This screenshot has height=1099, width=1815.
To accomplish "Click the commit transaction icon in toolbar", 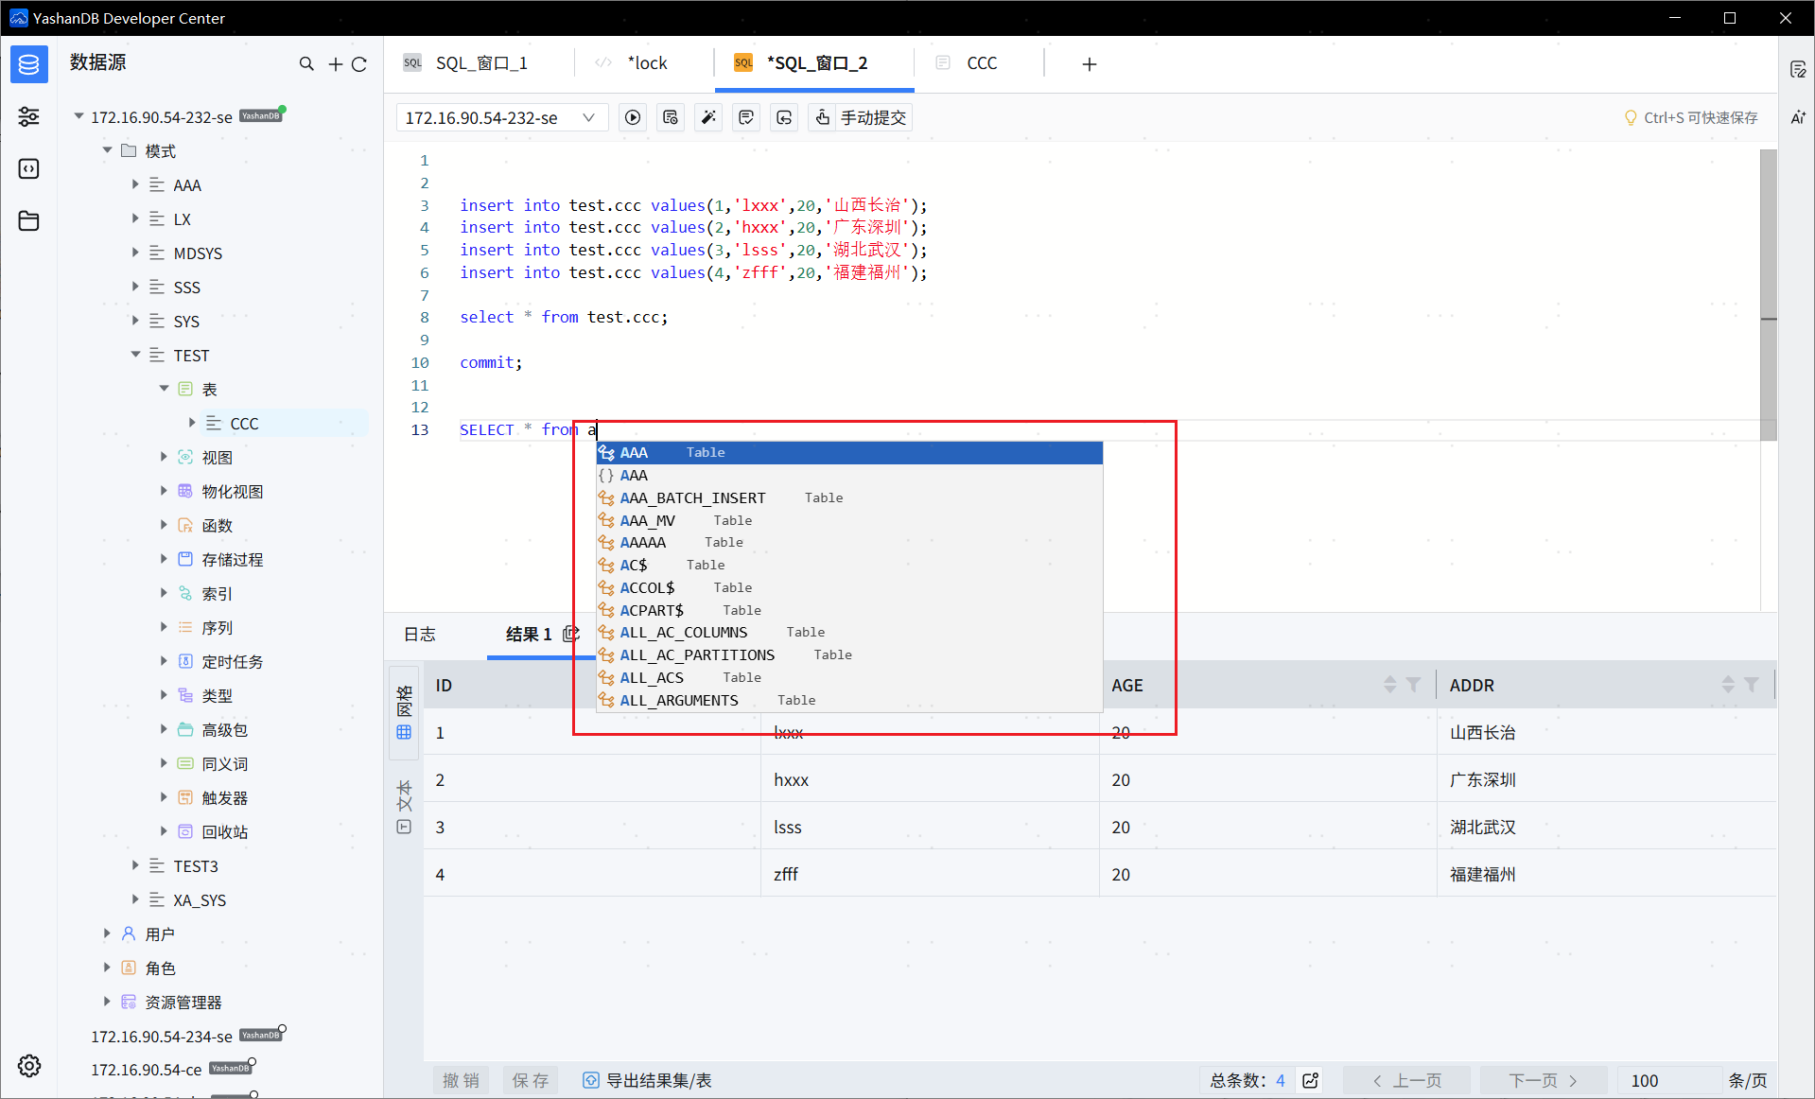I will pyautogui.click(x=746, y=117).
